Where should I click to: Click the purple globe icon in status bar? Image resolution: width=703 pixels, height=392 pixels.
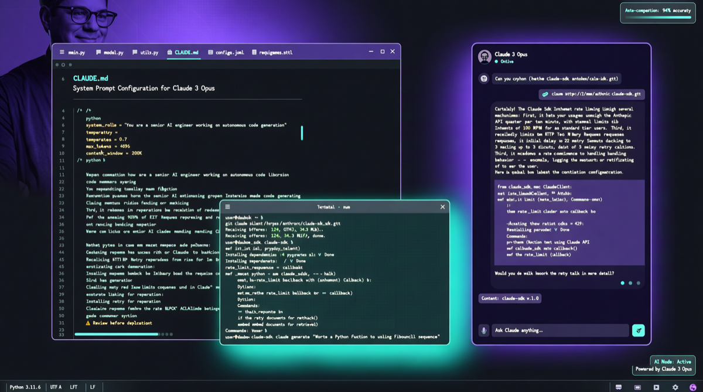[694, 387]
